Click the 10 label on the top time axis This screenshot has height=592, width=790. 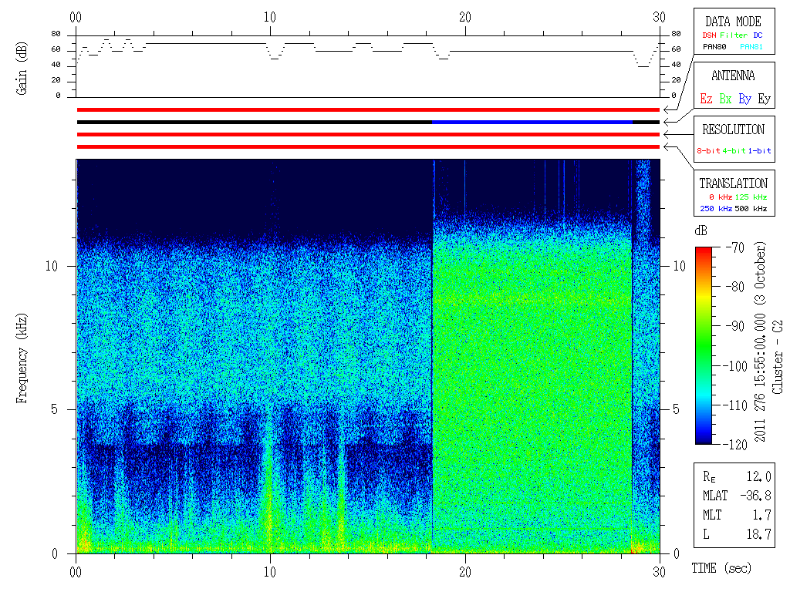(270, 18)
